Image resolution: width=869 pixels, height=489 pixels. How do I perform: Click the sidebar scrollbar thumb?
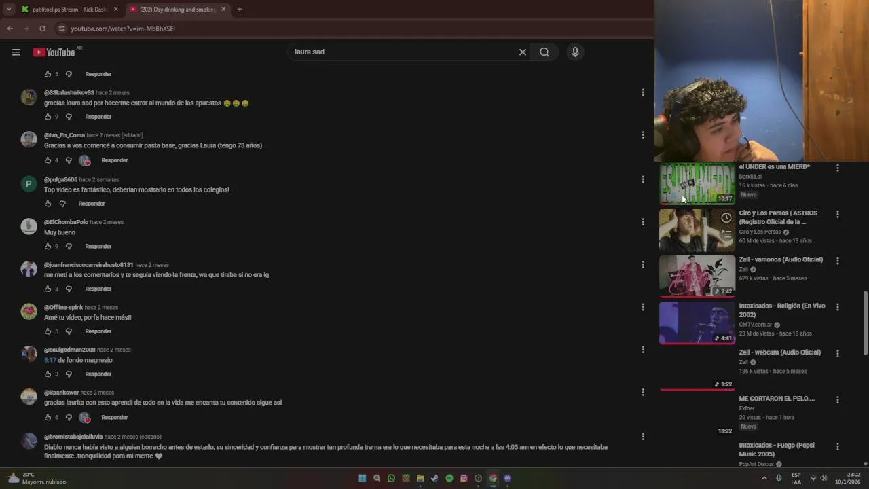pos(865,323)
